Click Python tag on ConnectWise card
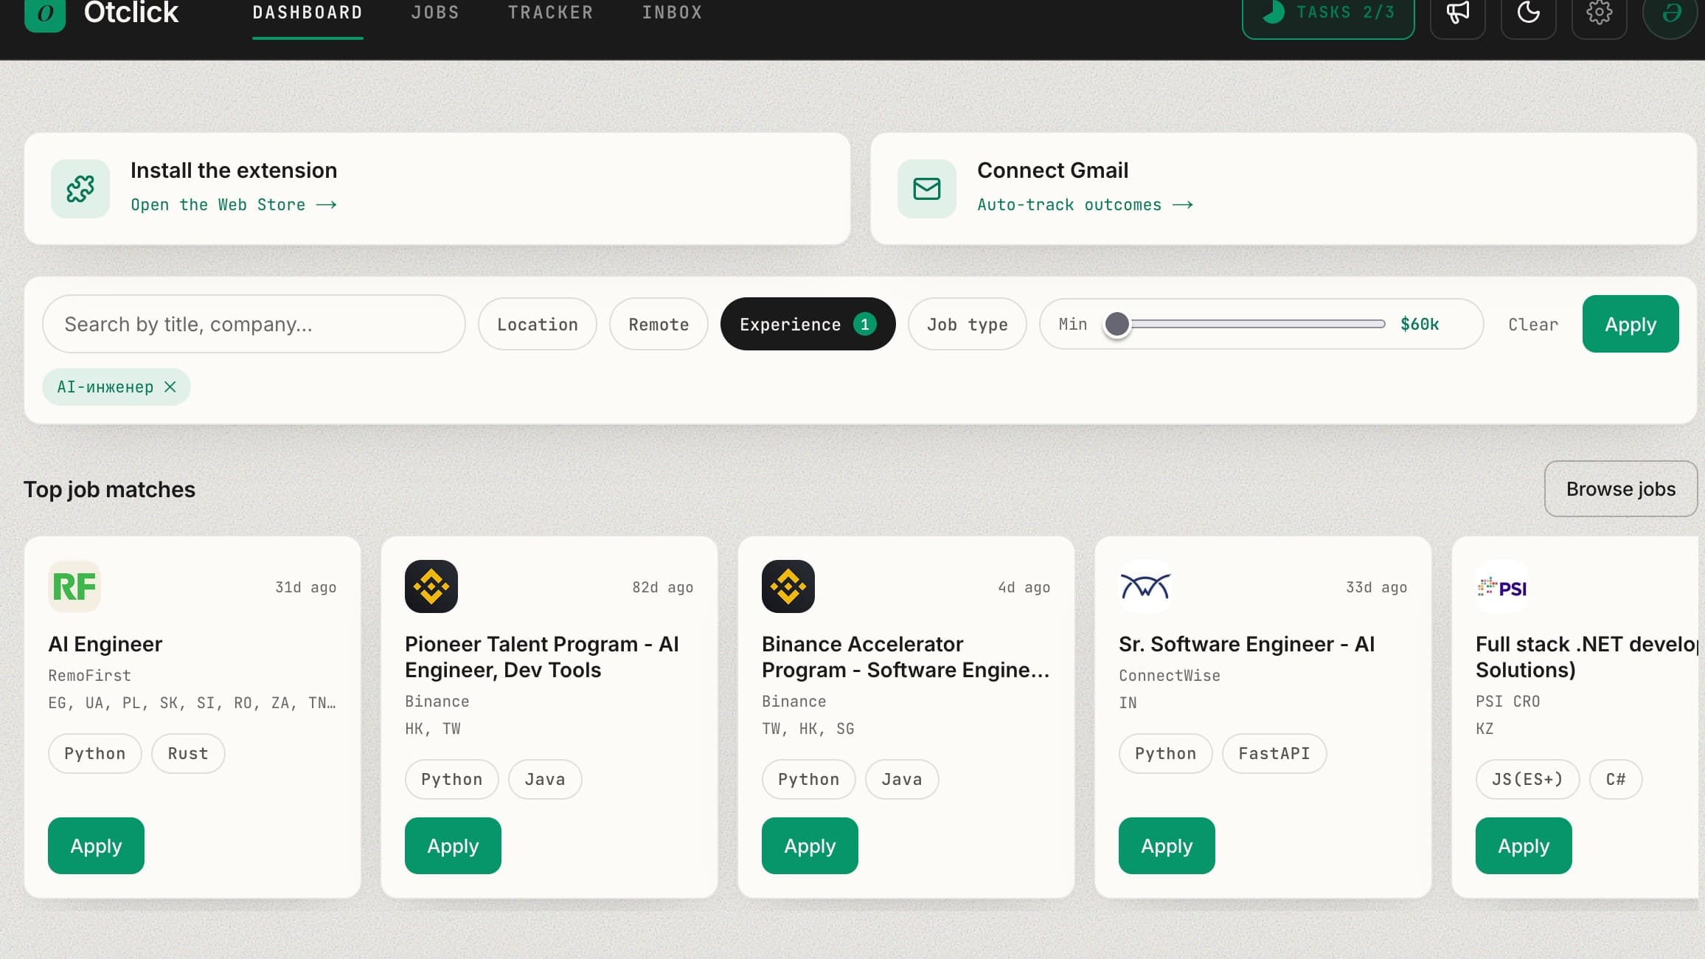The height and width of the screenshot is (959, 1705). click(x=1165, y=753)
